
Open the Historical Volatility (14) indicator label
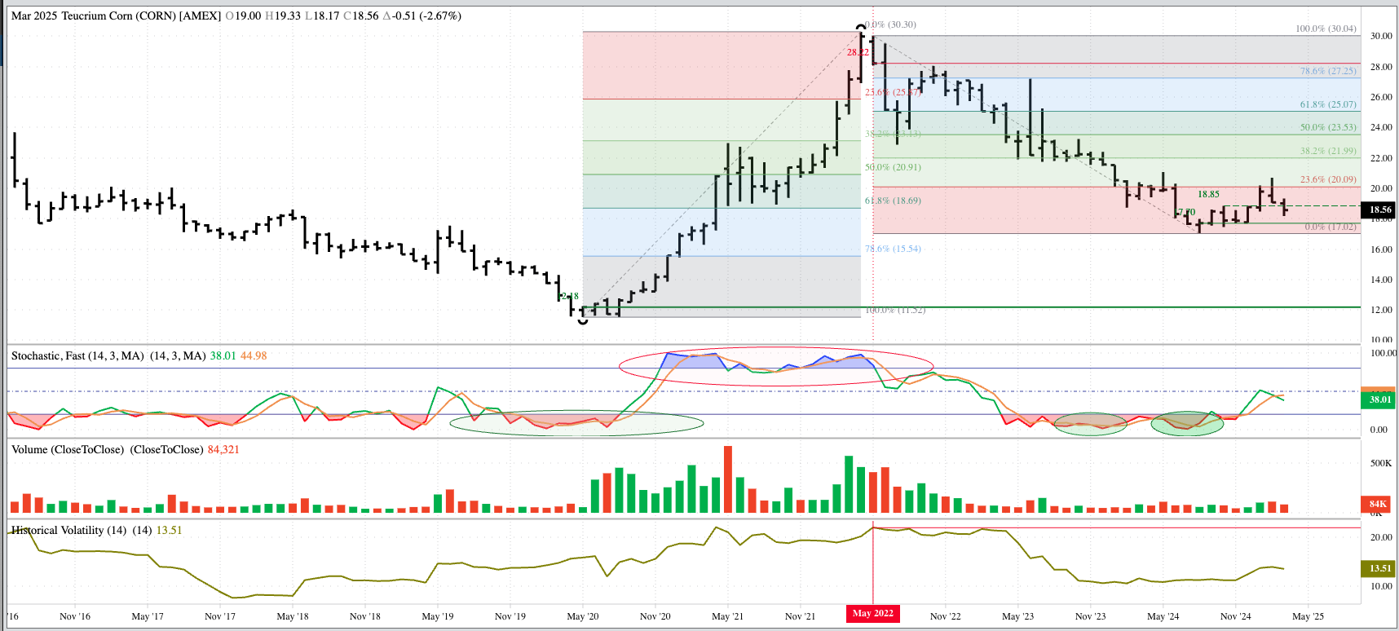pyautogui.click(x=68, y=530)
